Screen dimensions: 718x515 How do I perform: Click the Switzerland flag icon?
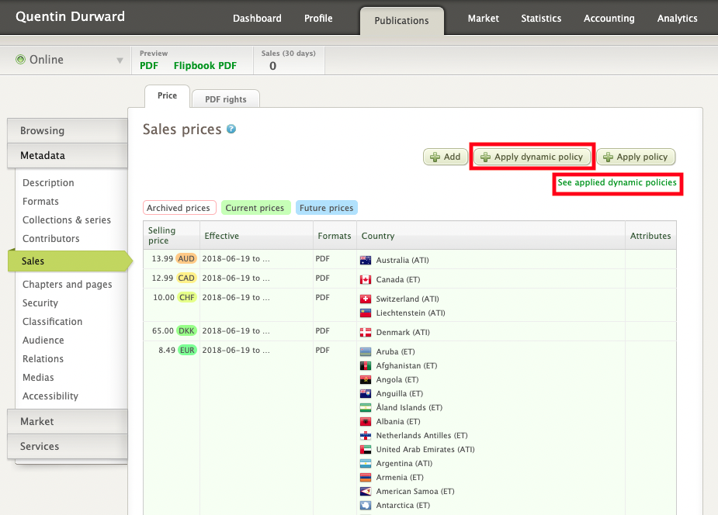(366, 299)
